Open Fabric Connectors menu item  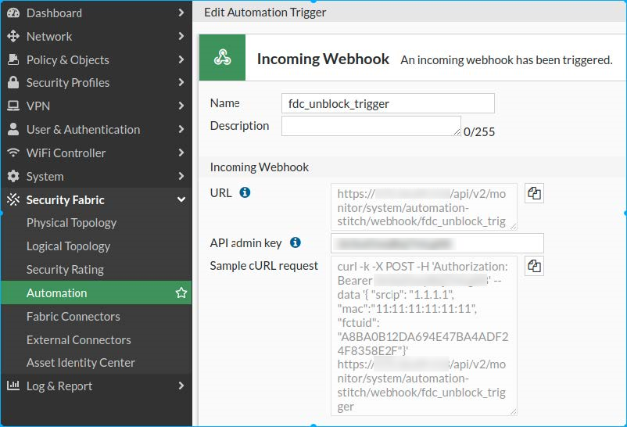(x=73, y=317)
